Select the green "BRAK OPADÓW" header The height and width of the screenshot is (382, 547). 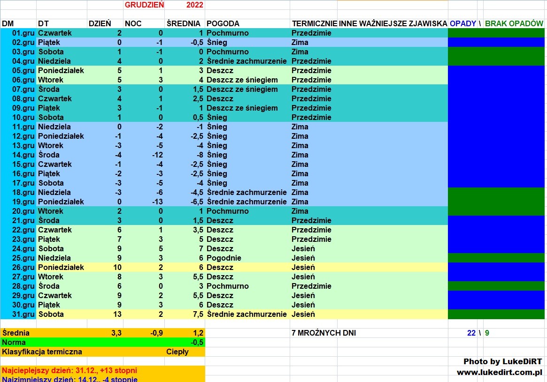[x=514, y=23]
